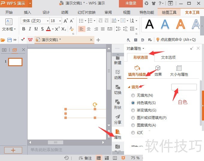Open the 开始 ribbon tab
This screenshot has height=161, width=204.
(9, 12)
